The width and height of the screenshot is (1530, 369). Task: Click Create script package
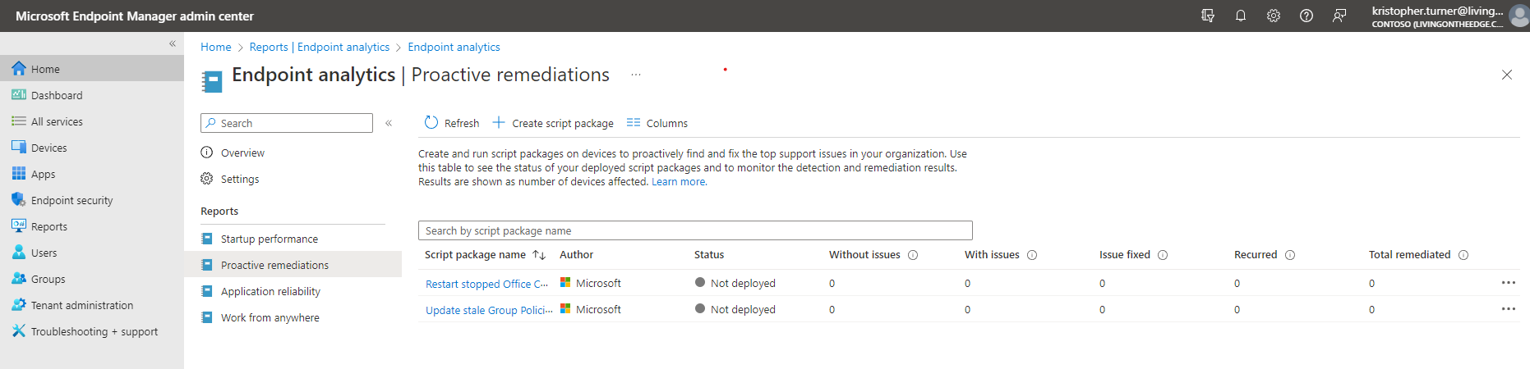click(553, 123)
